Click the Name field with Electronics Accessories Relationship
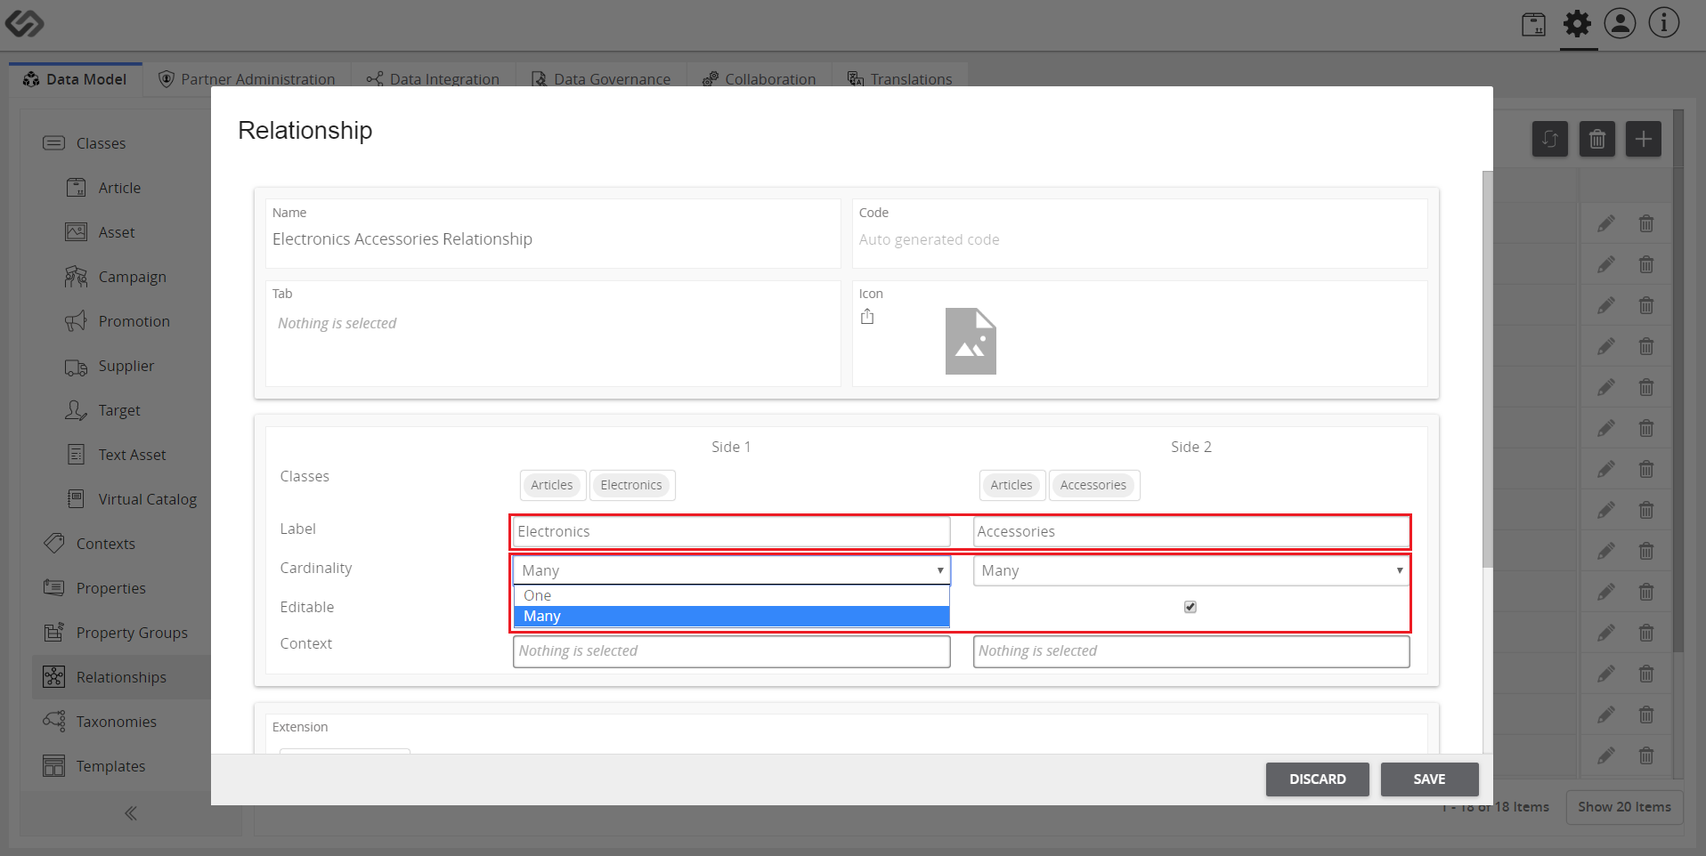The image size is (1706, 856). [x=553, y=239]
